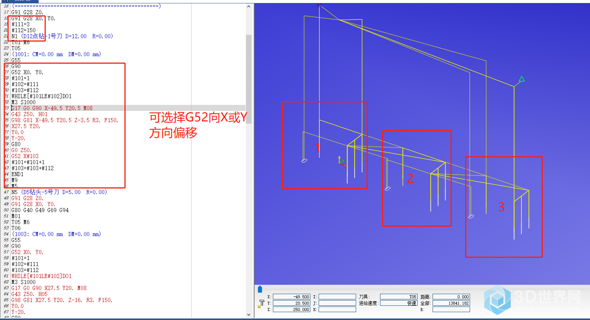Click the tool holder icon beside the coordinates
Screen dimensions: 590x320
[x=261, y=303]
